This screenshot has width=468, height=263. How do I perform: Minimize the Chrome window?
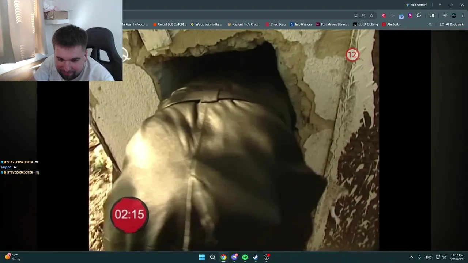(x=440, y=5)
